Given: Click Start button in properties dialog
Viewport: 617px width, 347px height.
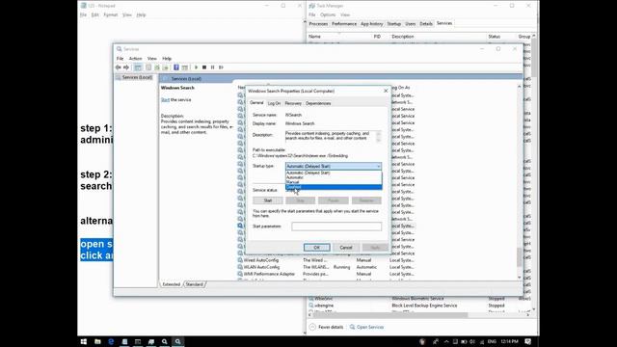Looking at the screenshot, I should pos(268,200).
